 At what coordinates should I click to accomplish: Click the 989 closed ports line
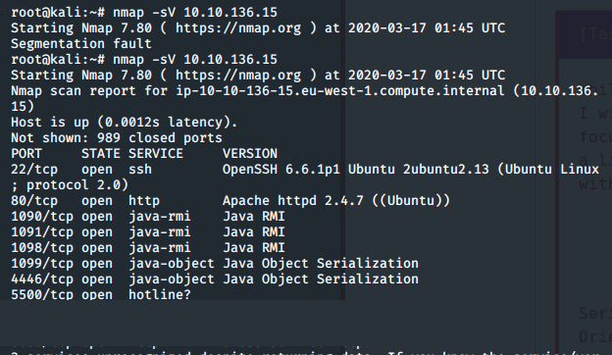tap(117, 138)
